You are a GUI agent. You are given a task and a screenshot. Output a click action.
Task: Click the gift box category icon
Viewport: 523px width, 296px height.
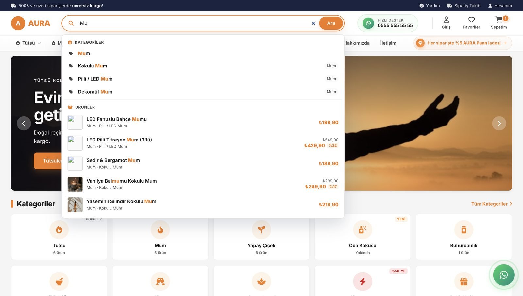(464, 281)
